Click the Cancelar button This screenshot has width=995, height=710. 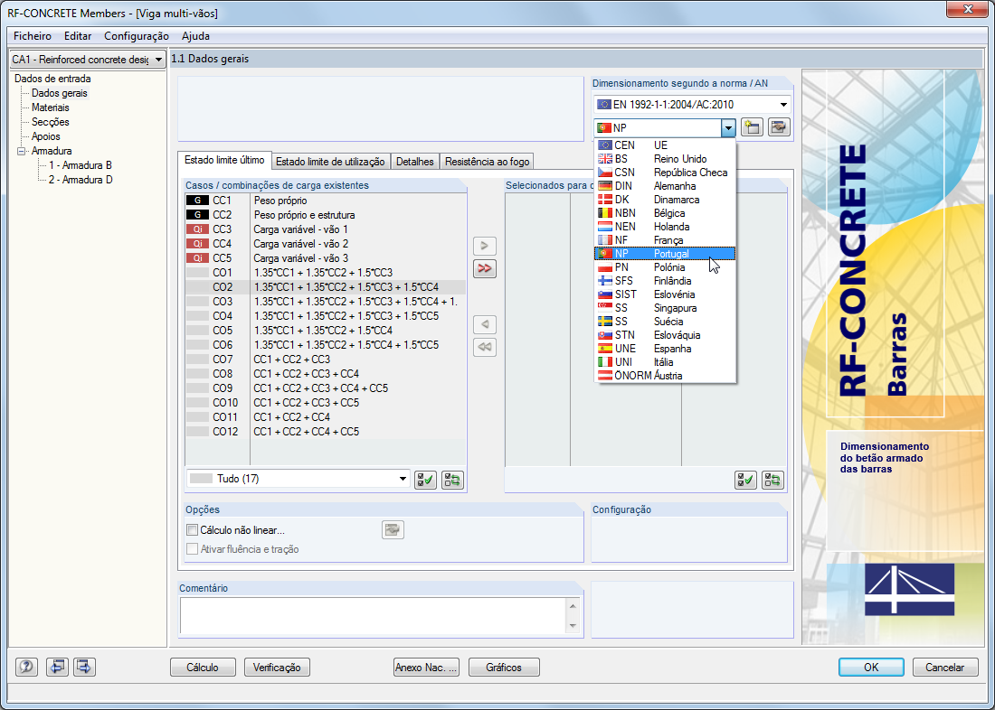point(945,667)
